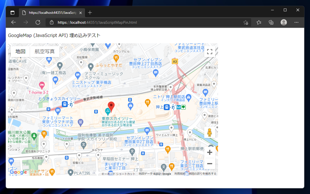Screen dimensions: 310x194
Task: Click the browser forward button
Action: (26, 22)
